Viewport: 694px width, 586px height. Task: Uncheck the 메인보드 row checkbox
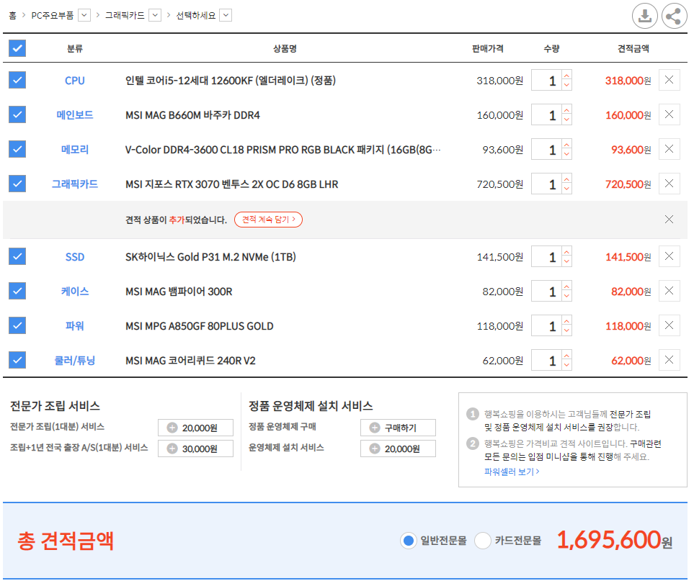pos(17,114)
